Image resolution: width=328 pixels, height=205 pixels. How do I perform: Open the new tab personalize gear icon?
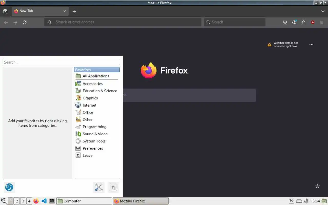click(x=317, y=186)
